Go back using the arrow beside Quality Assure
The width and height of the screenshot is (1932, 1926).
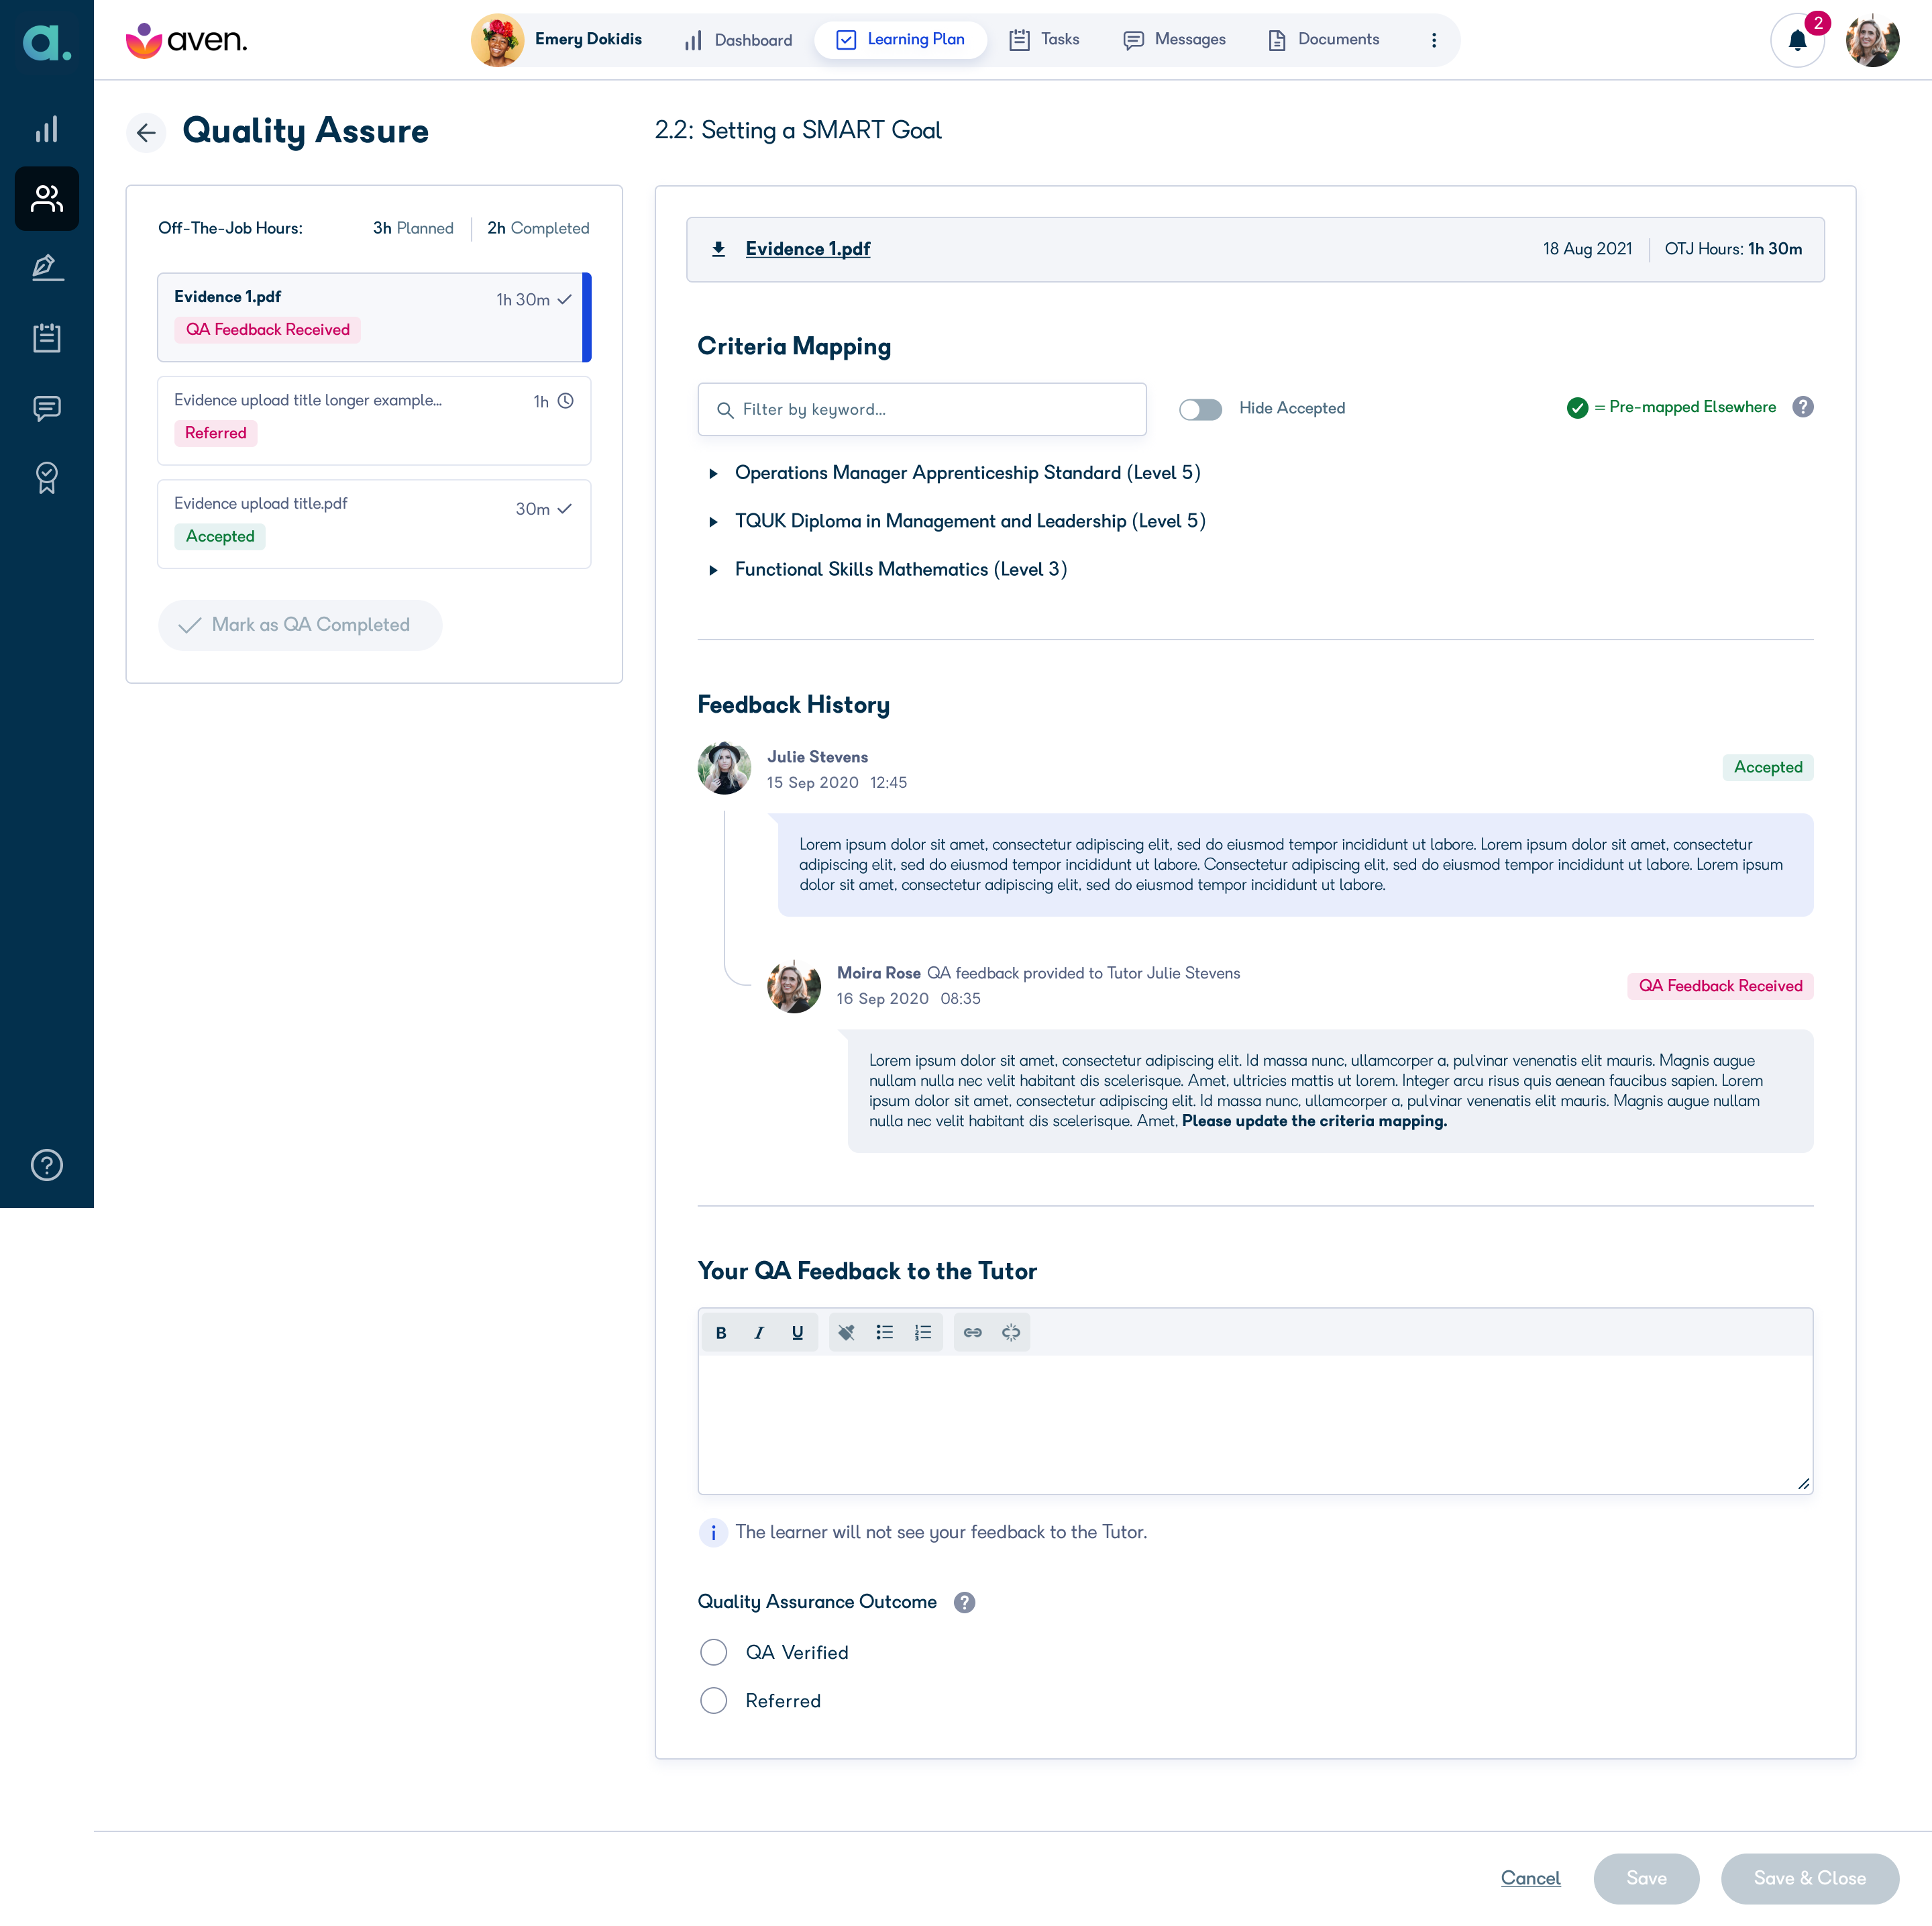pos(146,132)
